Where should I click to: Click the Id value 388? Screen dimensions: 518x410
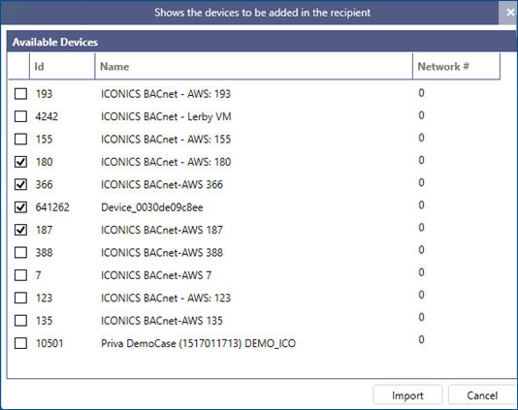pyautogui.click(x=44, y=253)
